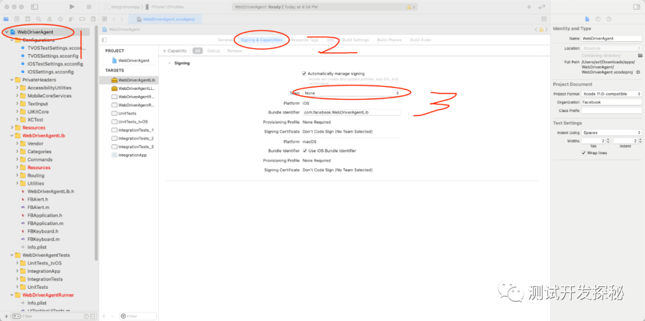Collapse the WebDriverAgent project root
This screenshot has height=321, width=645.
coord(7,32)
